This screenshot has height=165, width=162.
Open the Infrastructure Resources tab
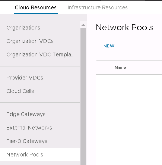click(x=98, y=7)
